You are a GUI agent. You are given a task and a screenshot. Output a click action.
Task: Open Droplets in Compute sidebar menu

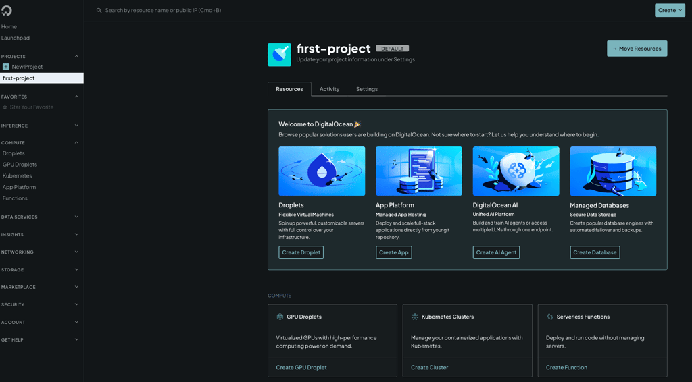14,153
